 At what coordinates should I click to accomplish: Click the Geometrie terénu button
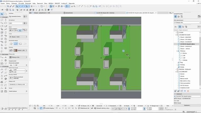[x=16, y=16]
